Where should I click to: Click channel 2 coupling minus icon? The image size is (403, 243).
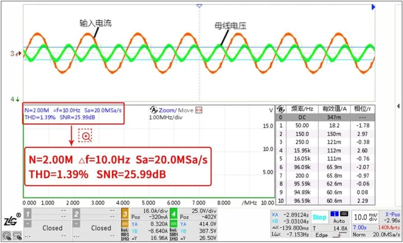pyautogui.click(x=76, y=224)
